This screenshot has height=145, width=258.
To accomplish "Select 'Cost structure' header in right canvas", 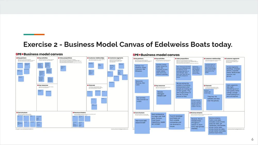I will [x=140, y=113].
